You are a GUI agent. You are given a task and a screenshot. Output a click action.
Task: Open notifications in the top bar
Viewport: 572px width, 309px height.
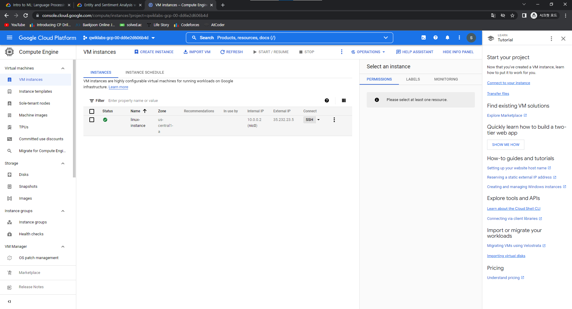[447, 38]
